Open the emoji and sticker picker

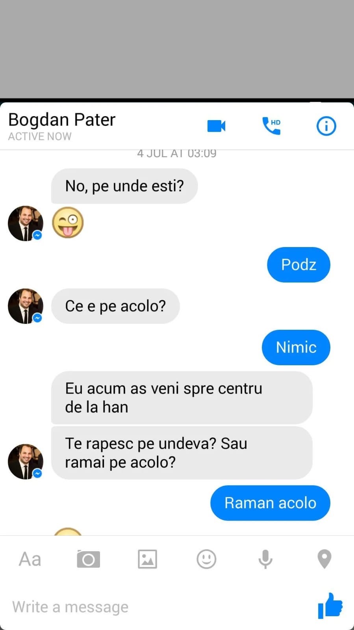point(206,559)
